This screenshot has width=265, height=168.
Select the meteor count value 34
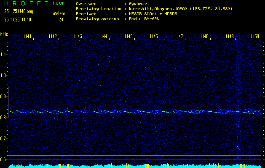click(x=61, y=19)
